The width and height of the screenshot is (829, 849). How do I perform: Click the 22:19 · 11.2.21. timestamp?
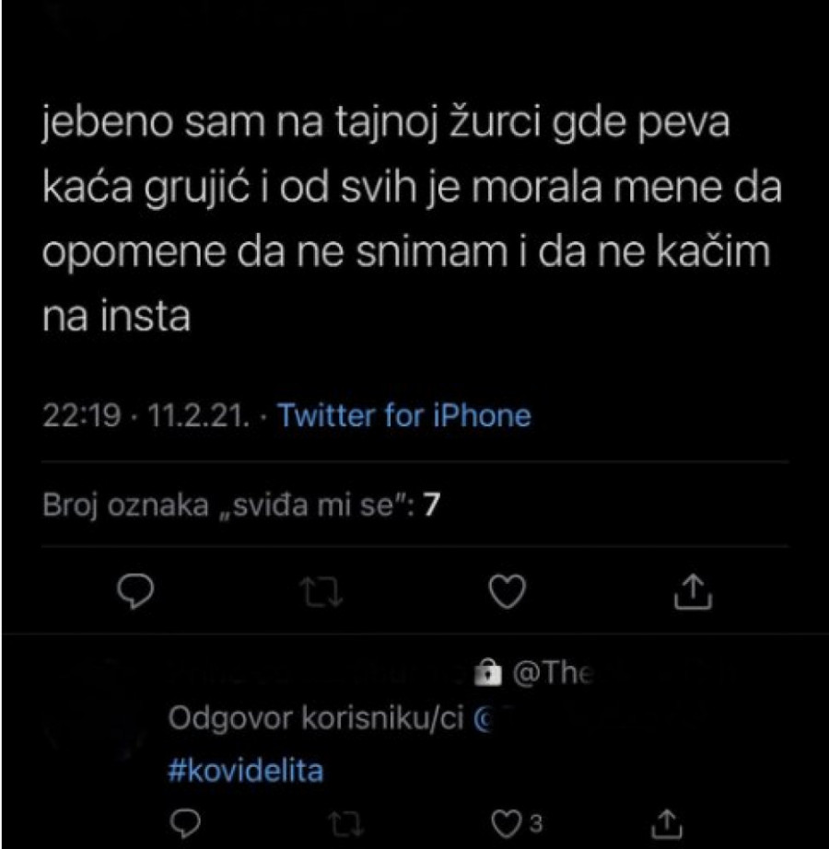point(147,416)
